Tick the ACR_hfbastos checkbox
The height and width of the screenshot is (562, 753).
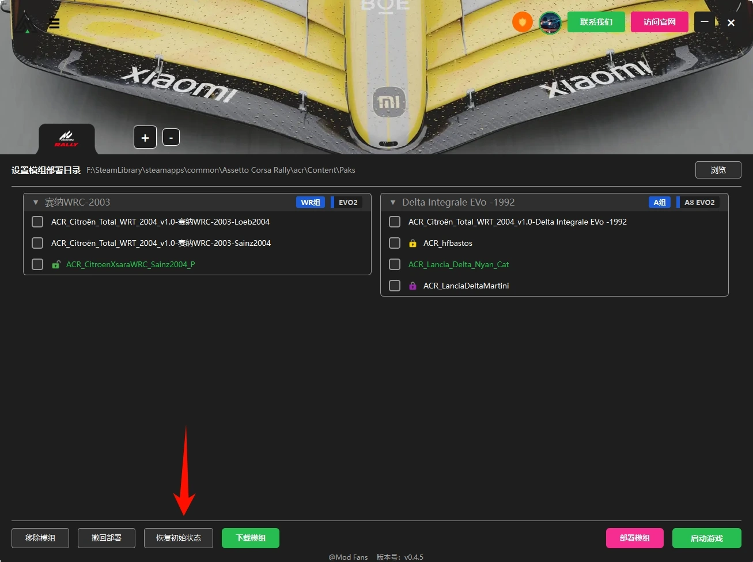click(395, 243)
